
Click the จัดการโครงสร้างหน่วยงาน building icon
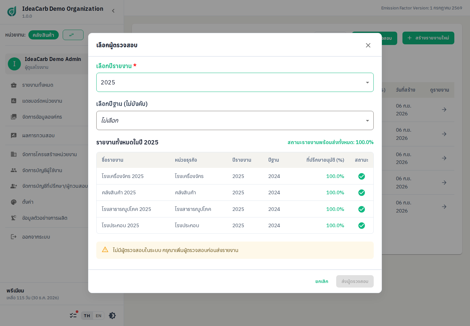14,154
